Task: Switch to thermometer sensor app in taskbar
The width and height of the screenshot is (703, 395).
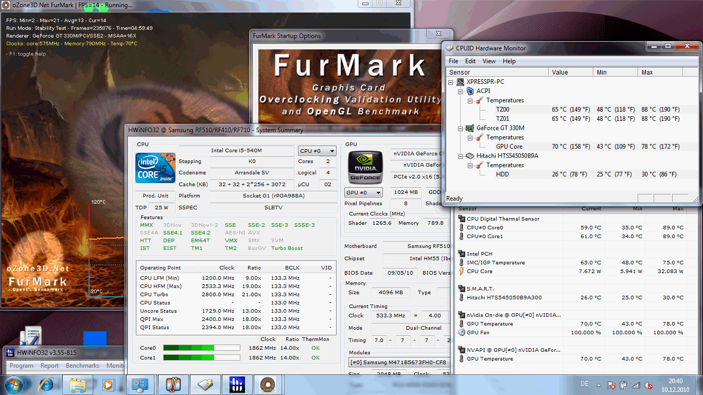Action: coord(173,384)
